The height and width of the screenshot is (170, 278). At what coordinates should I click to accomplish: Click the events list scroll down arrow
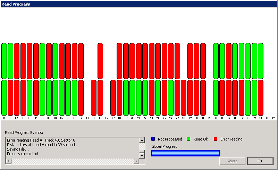142,156
